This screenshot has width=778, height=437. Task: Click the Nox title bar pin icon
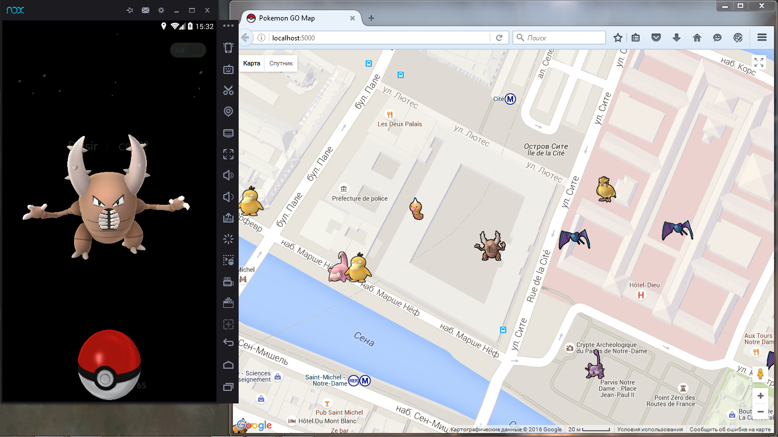[130, 10]
